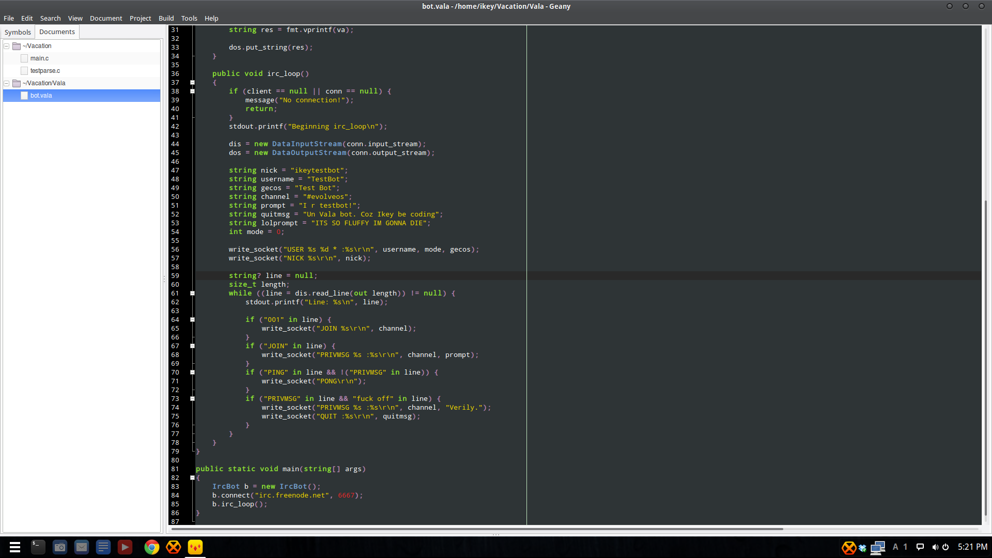Open the Build menu
The image size is (992, 558).
166,18
